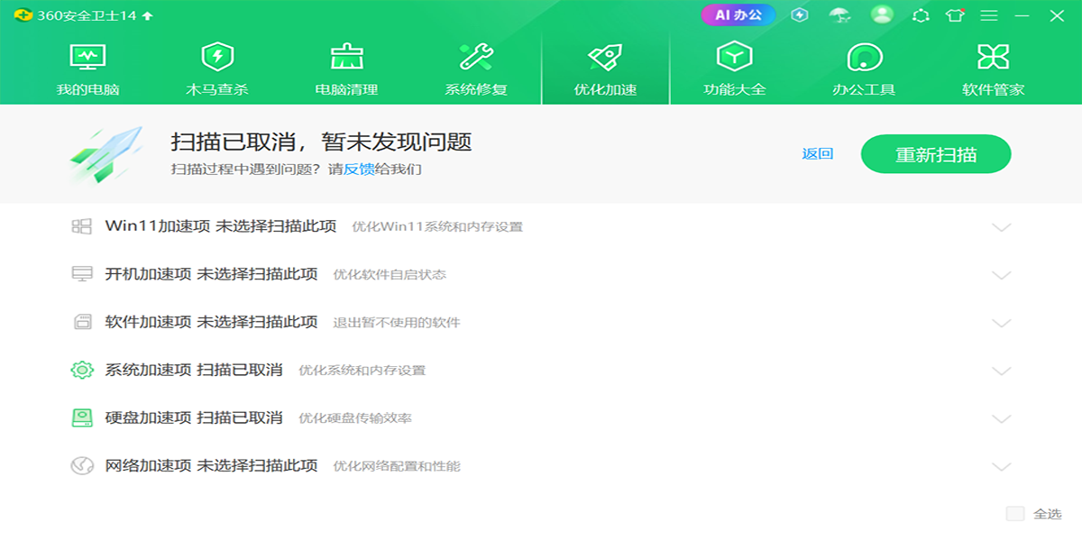
Task: Click the 重新扫描 rescan button
Action: click(x=935, y=153)
